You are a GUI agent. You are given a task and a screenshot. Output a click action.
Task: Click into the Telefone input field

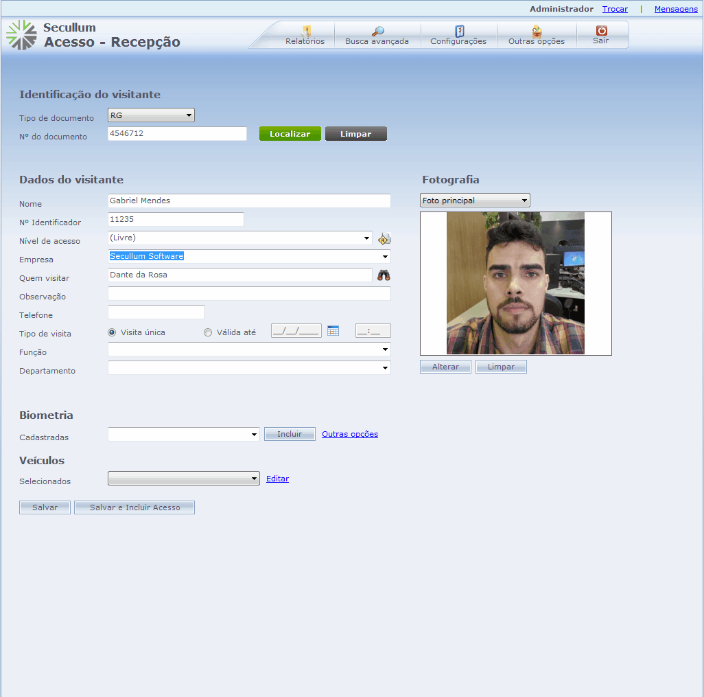pyautogui.click(x=156, y=312)
